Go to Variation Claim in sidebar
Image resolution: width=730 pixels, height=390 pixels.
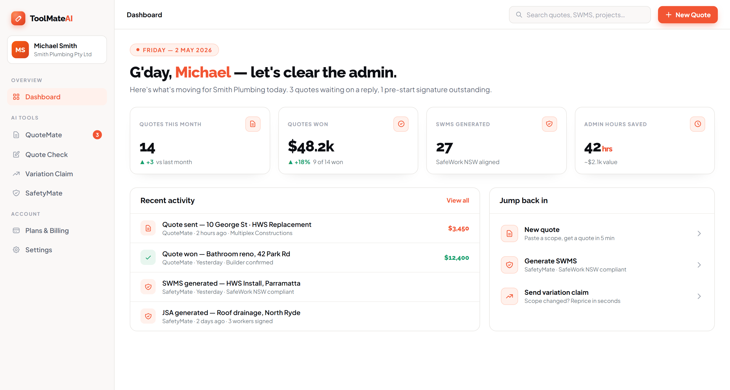coord(57,174)
